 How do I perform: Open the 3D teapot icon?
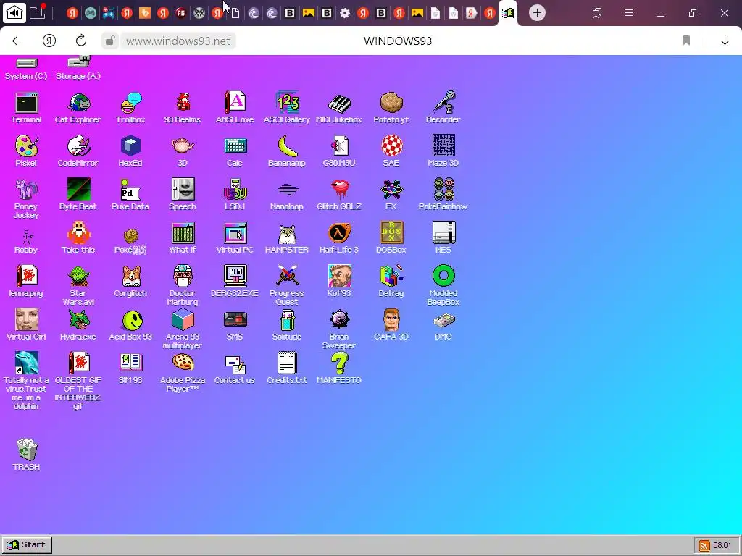tap(183, 151)
